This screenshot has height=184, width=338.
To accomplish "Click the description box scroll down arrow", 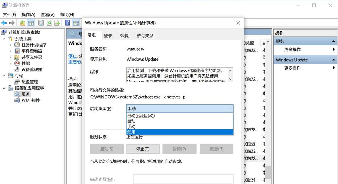I will click(x=230, y=79).
